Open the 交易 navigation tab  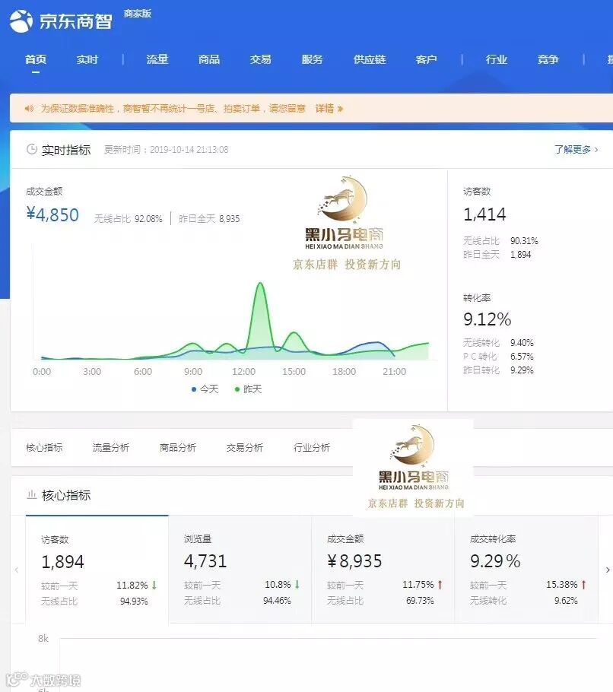coord(261,59)
